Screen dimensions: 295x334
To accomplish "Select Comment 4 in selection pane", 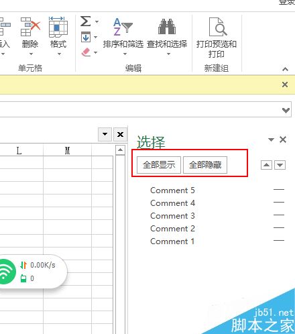I will click(172, 203).
